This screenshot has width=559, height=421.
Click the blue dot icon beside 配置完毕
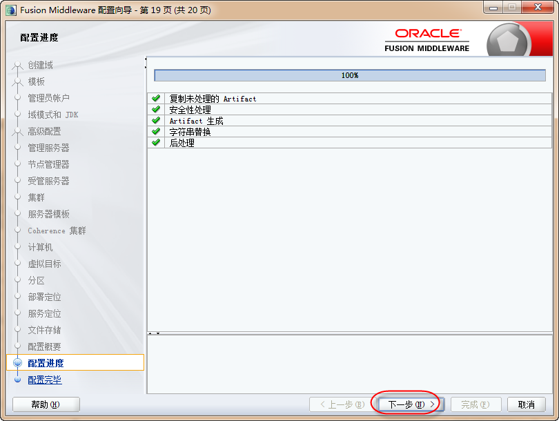[17, 380]
